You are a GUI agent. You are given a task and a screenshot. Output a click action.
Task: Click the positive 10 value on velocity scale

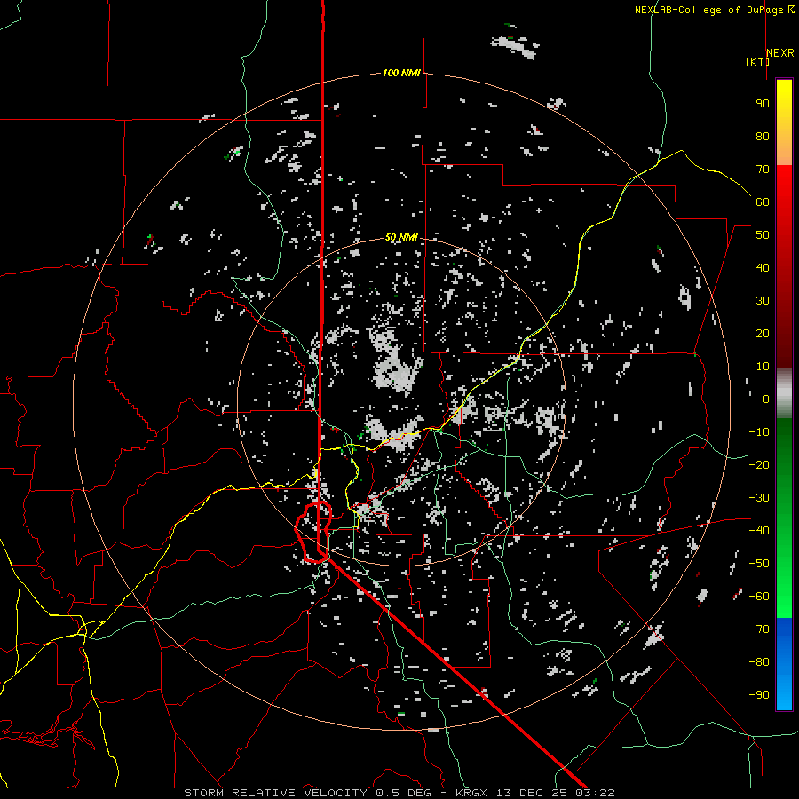[763, 367]
